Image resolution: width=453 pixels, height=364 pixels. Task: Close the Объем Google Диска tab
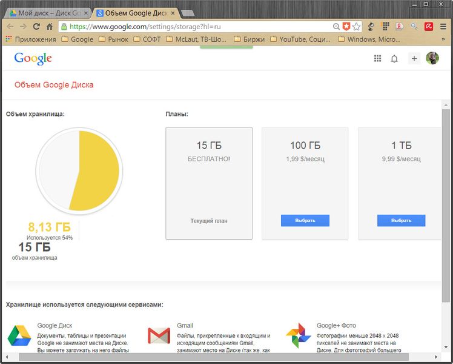(x=173, y=13)
